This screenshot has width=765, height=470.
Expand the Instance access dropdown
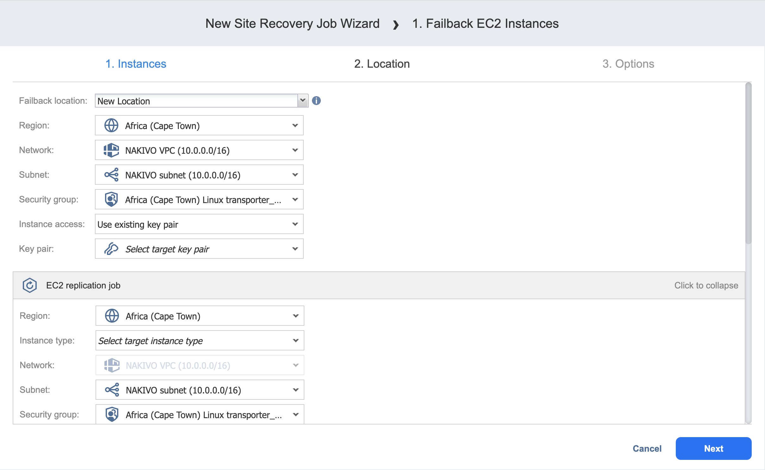click(295, 224)
